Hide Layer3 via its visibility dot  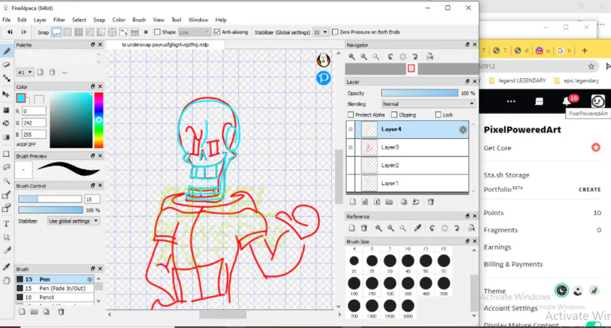point(351,147)
